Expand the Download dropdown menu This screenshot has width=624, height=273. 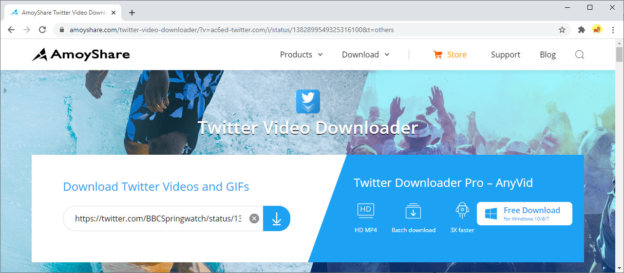click(x=366, y=55)
